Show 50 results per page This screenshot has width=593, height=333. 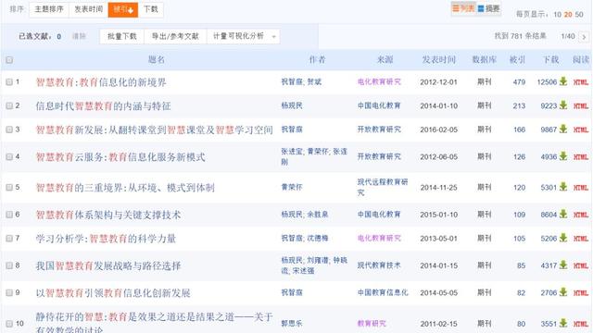(x=579, y=15)
